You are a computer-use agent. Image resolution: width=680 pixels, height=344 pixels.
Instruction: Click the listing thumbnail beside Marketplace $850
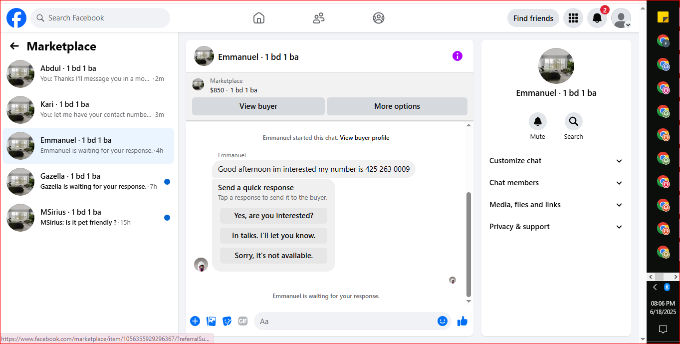198,85
